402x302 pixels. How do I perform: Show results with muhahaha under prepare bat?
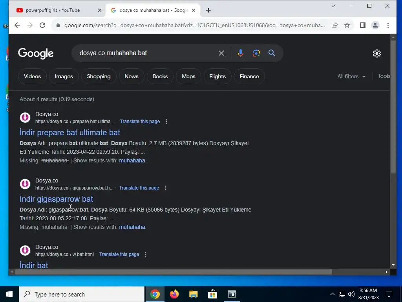click(x=132, y=160)
